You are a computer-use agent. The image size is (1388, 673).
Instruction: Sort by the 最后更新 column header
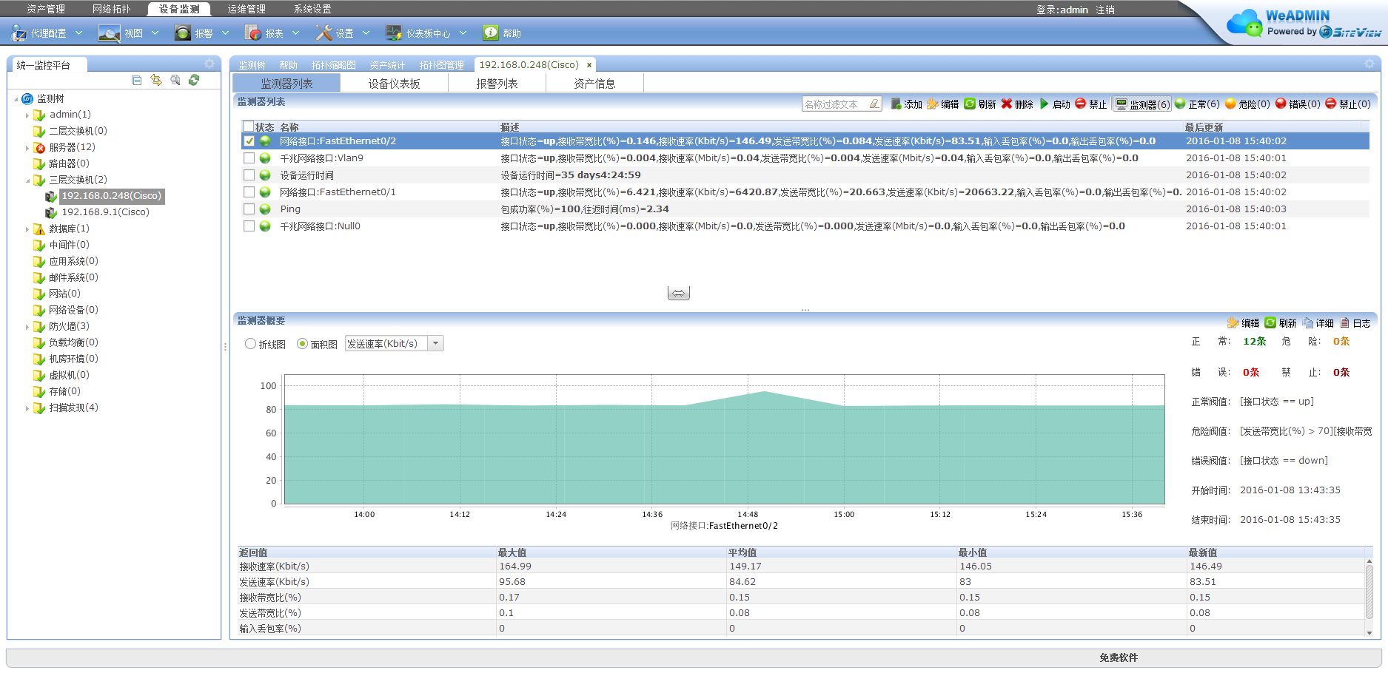[x=1204, y=127]
